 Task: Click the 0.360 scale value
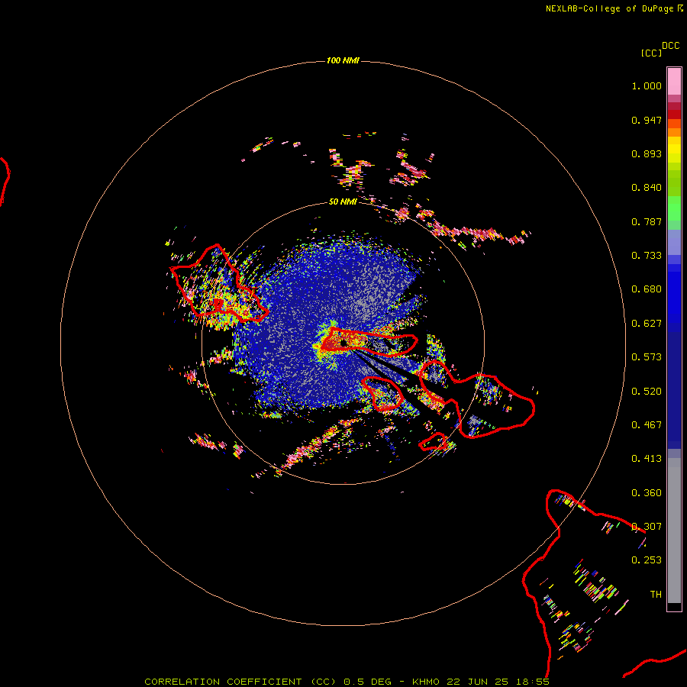[647, 493]
